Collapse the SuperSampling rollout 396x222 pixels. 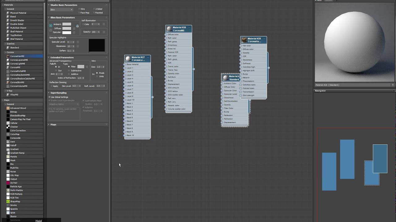[49, 93]
